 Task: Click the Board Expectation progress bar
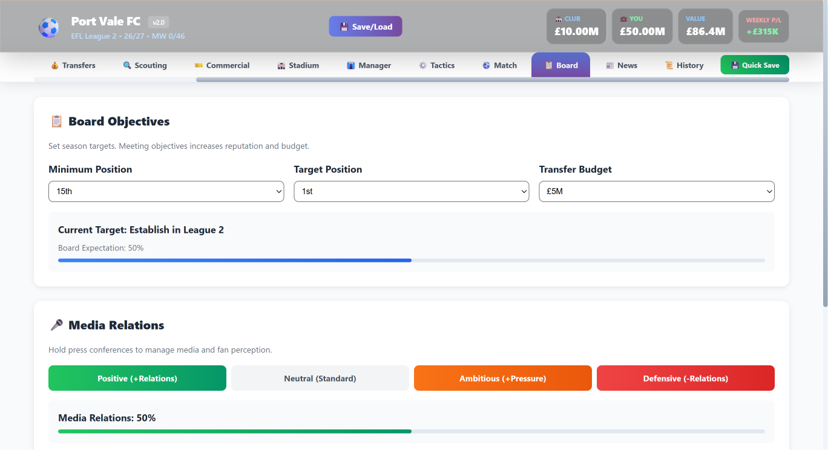point(412,260)
